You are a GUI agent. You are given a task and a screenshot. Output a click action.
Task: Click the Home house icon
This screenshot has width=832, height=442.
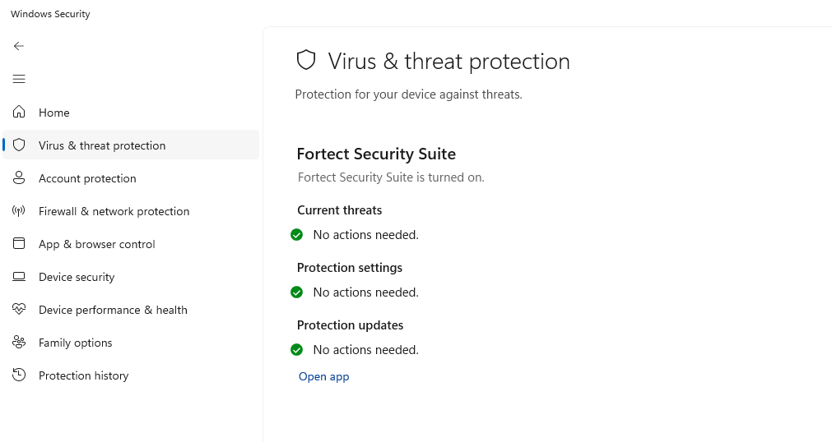pos(19,112)
